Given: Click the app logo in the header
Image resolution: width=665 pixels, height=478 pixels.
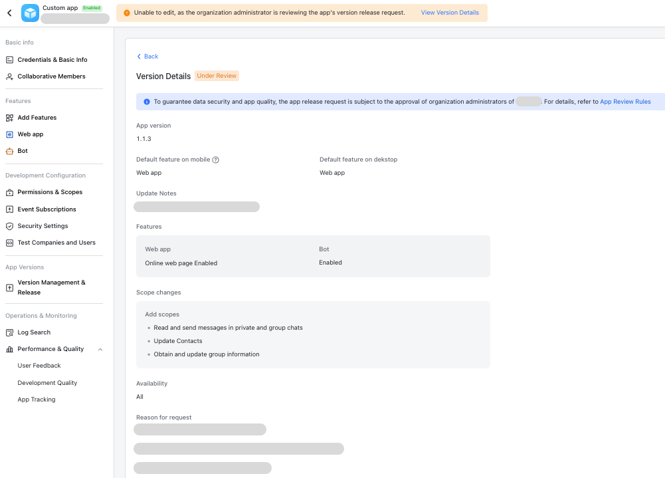Looking at the screenshot, I should coord(29,12).
